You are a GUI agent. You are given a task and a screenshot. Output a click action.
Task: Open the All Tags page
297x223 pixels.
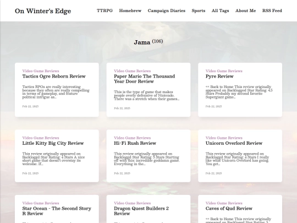[x=221, y=10]
